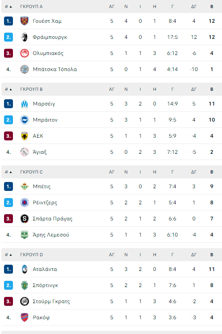Click the Real Betis green crest
Screen dimensions: 222x334
(x=25, y=186)
